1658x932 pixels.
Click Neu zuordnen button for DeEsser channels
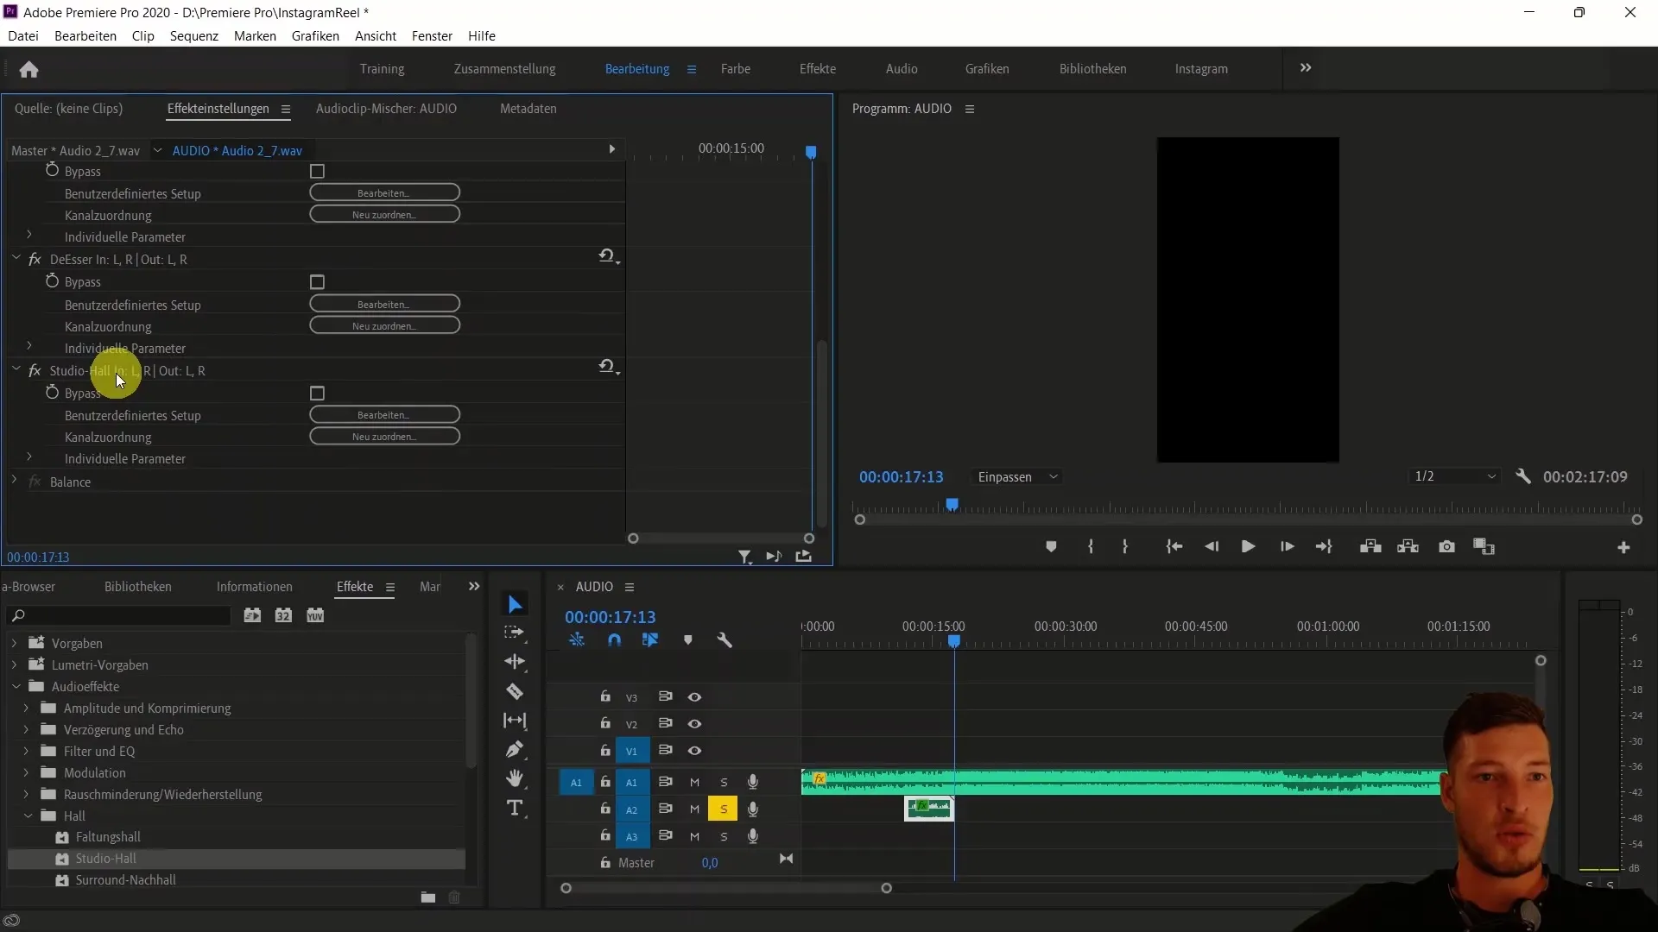coord(383,326)
